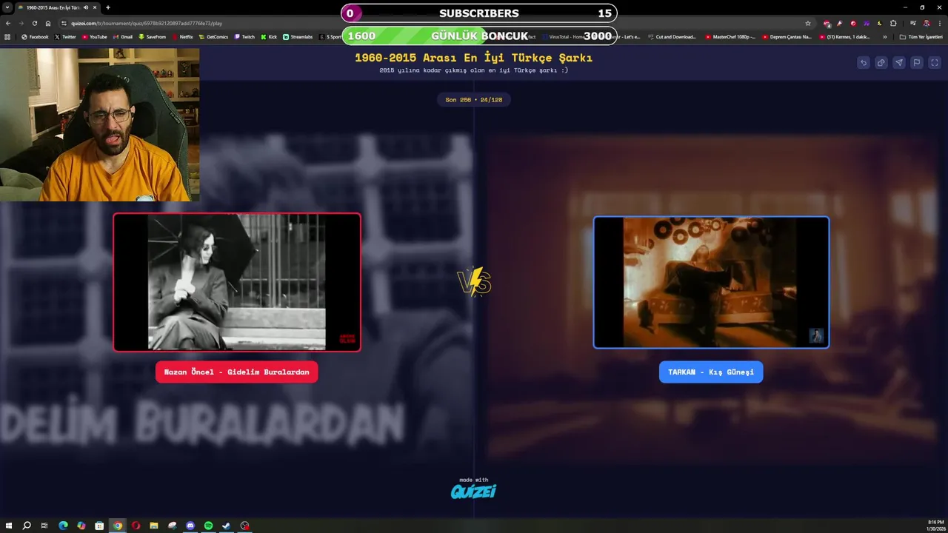Play the Nazan Öncel video thumbnail
The image size is (948, 533).
[x=237, y=282]
